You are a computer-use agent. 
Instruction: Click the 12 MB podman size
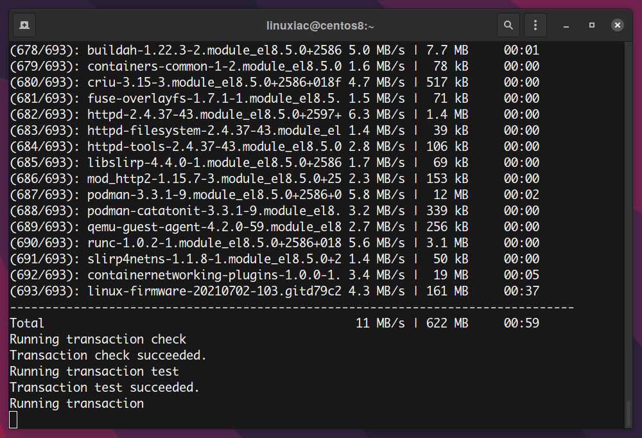451,195
